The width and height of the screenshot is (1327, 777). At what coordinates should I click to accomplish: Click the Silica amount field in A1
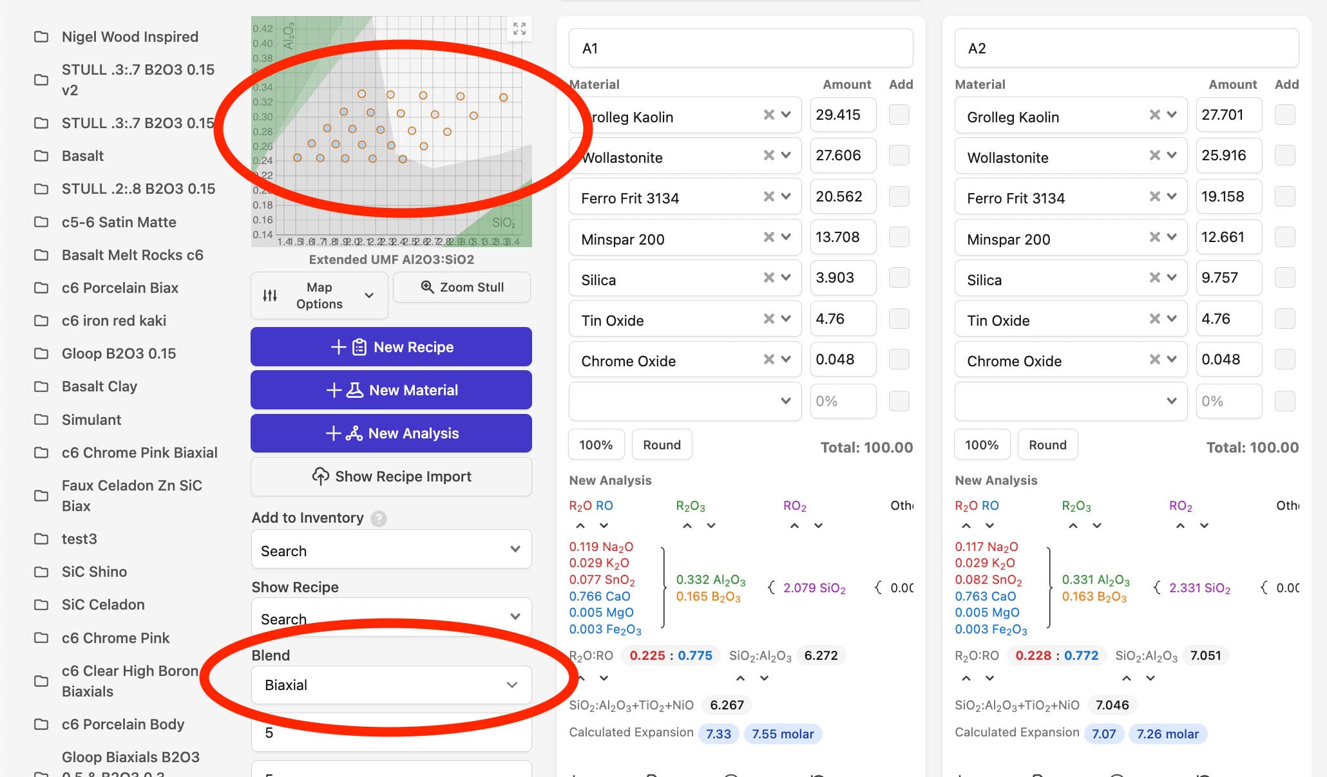pyautogui.click(x=842, y=277)
